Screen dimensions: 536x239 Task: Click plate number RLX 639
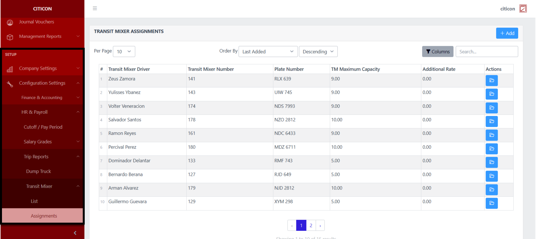pos(282,79)
